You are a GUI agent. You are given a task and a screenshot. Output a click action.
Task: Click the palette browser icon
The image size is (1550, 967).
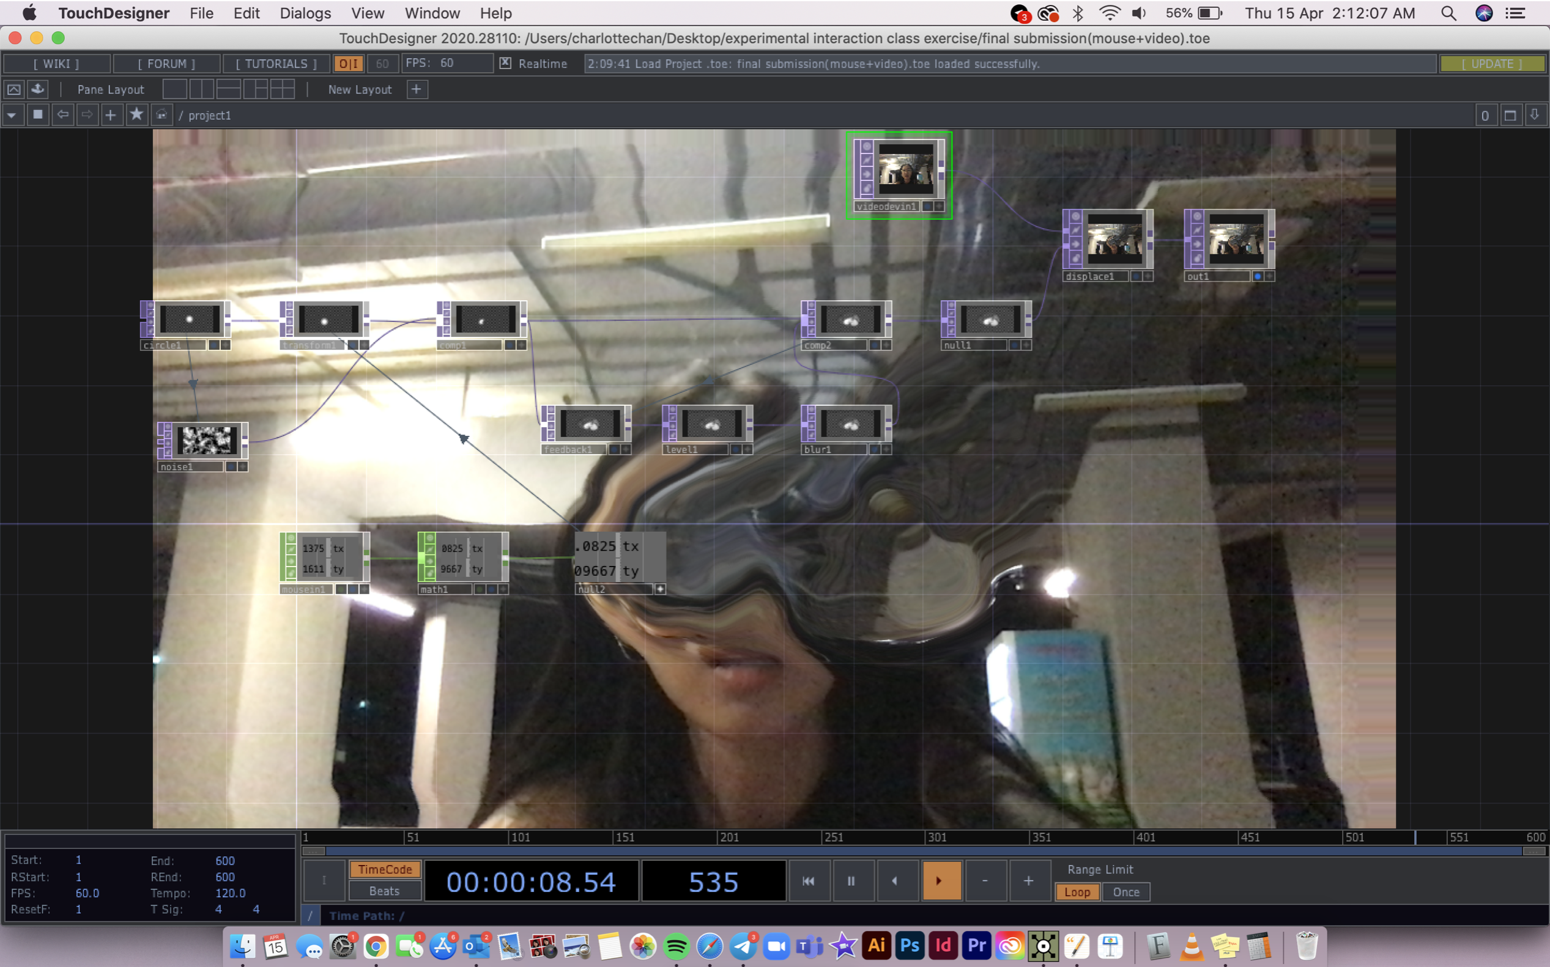(14, 89)
